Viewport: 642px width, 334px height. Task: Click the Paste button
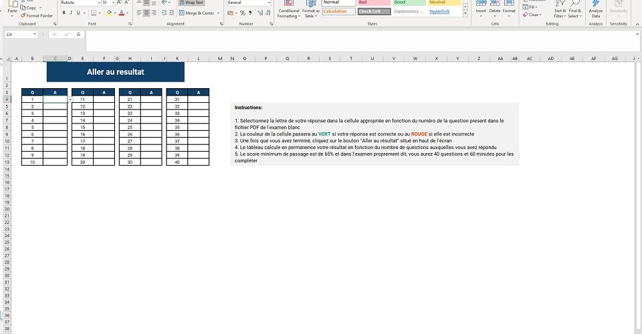13,9
